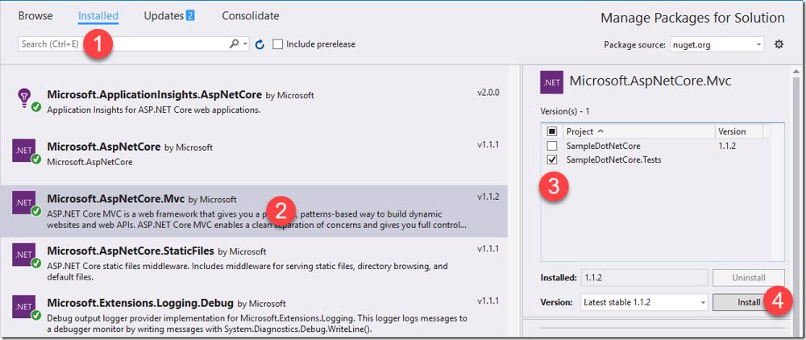This screenshot has height=340, width=806.
Task: Click the .NET icon of Microsoft.Extensions.Logging.Debug
Action: [x=23, y=306]
